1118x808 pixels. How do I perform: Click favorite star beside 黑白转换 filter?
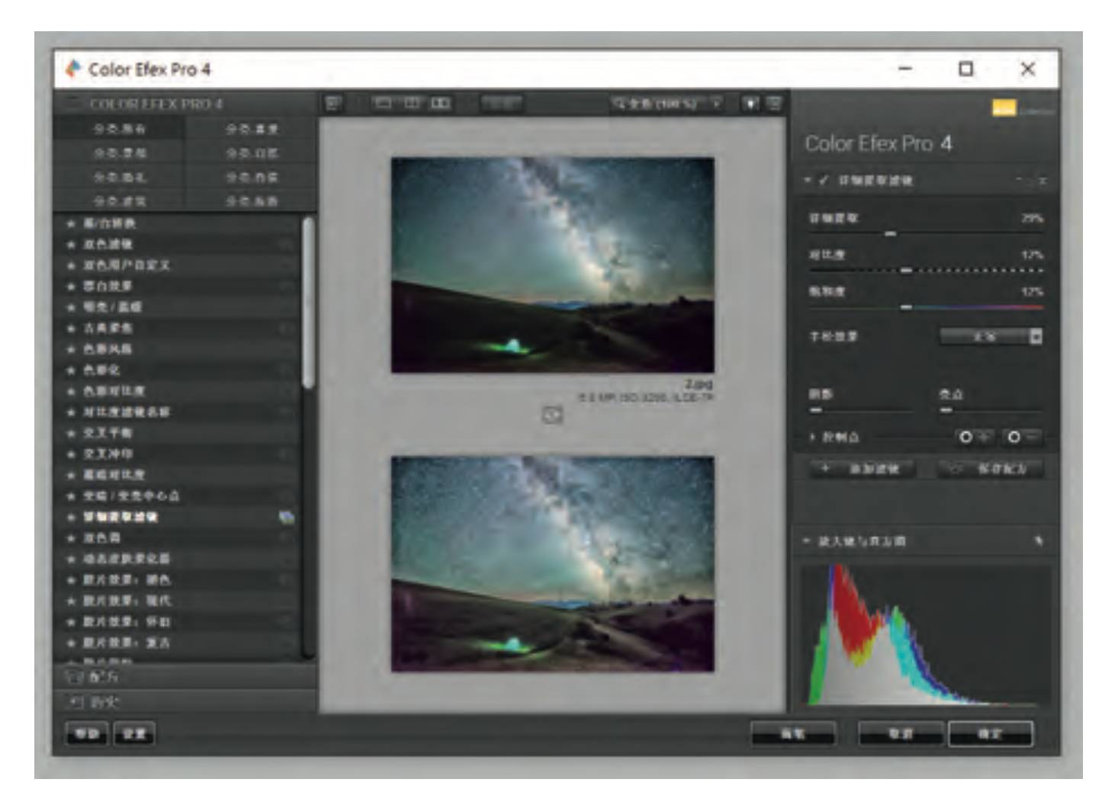[x=71, y=223]
